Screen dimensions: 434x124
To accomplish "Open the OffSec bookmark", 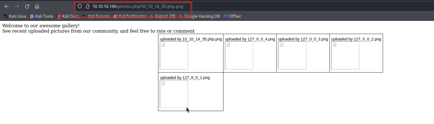I will (232, 16).
